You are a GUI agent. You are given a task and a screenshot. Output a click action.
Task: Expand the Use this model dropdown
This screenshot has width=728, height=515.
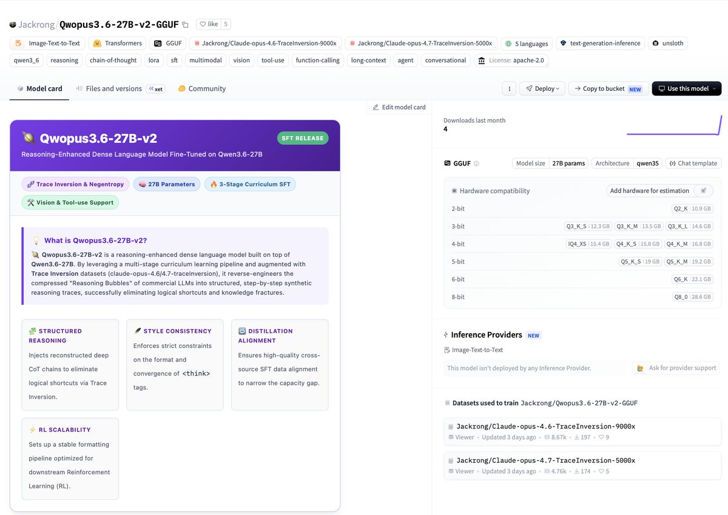687,88
